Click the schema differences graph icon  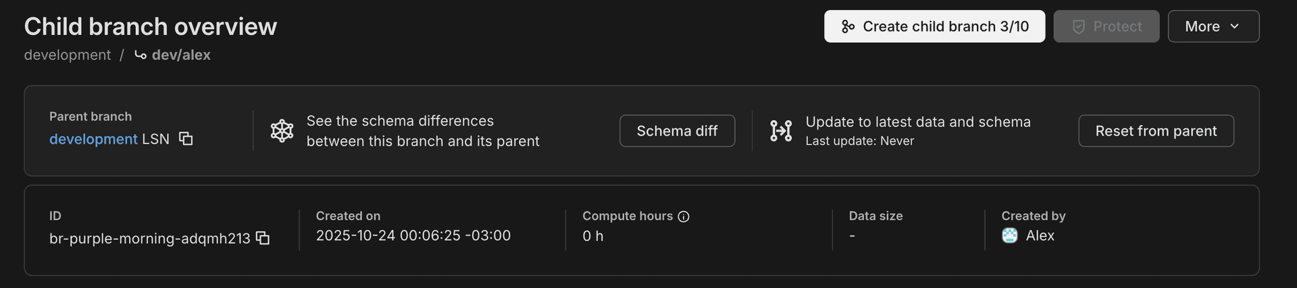coord(282,131)
